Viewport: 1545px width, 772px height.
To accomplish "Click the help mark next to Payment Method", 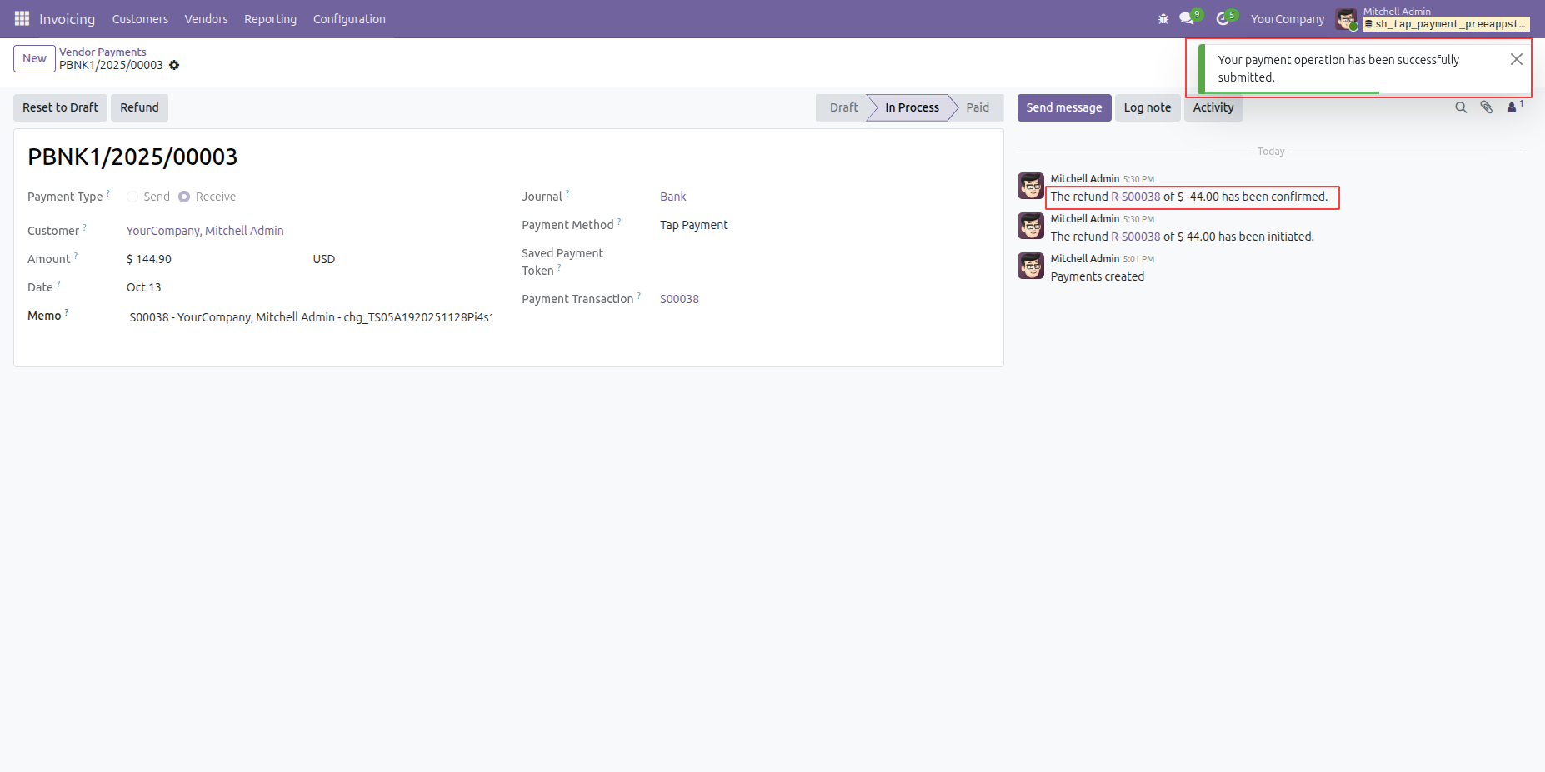I will (x=619, y=222).
